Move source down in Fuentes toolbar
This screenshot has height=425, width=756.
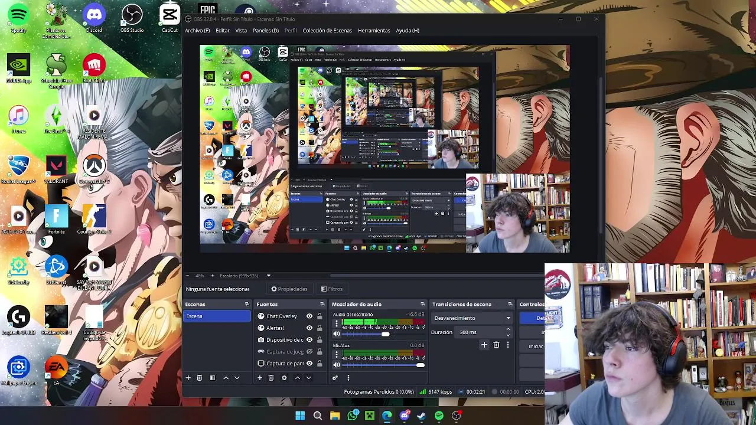click(308, 378)
